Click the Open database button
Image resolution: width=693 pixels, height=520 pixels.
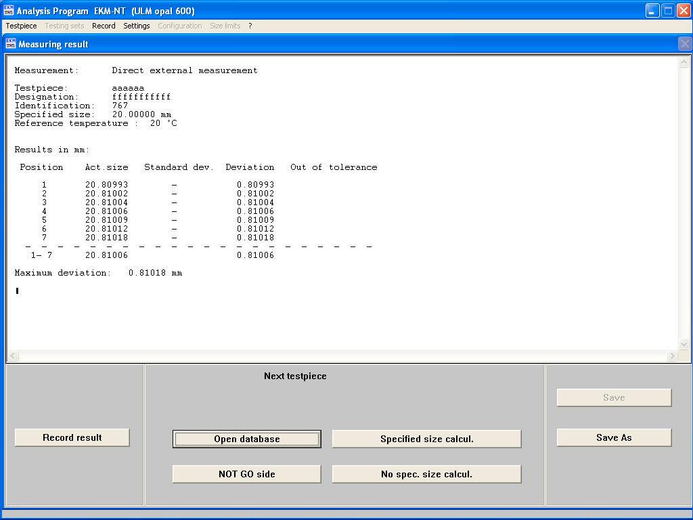point(246,439)
